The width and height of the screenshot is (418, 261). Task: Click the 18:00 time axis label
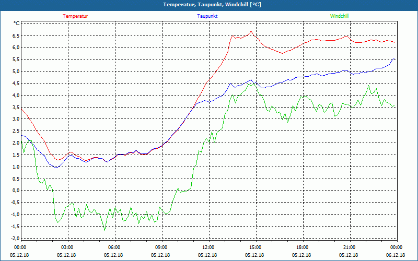pyautogui.click(x=303, y=247)
